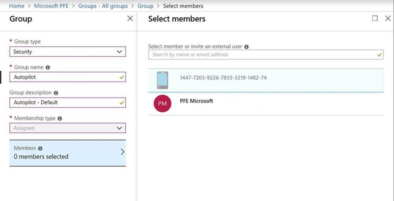Viewport: 394px width, 201px height.
Task: Click the info icon beside Members label
Action: click(x=40, y=148)
